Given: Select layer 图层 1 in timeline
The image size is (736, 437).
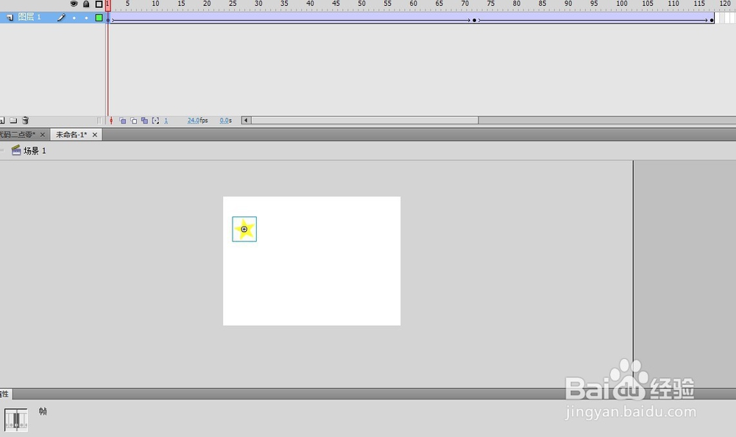Looking at the screenshot, I should pos(29,18).
